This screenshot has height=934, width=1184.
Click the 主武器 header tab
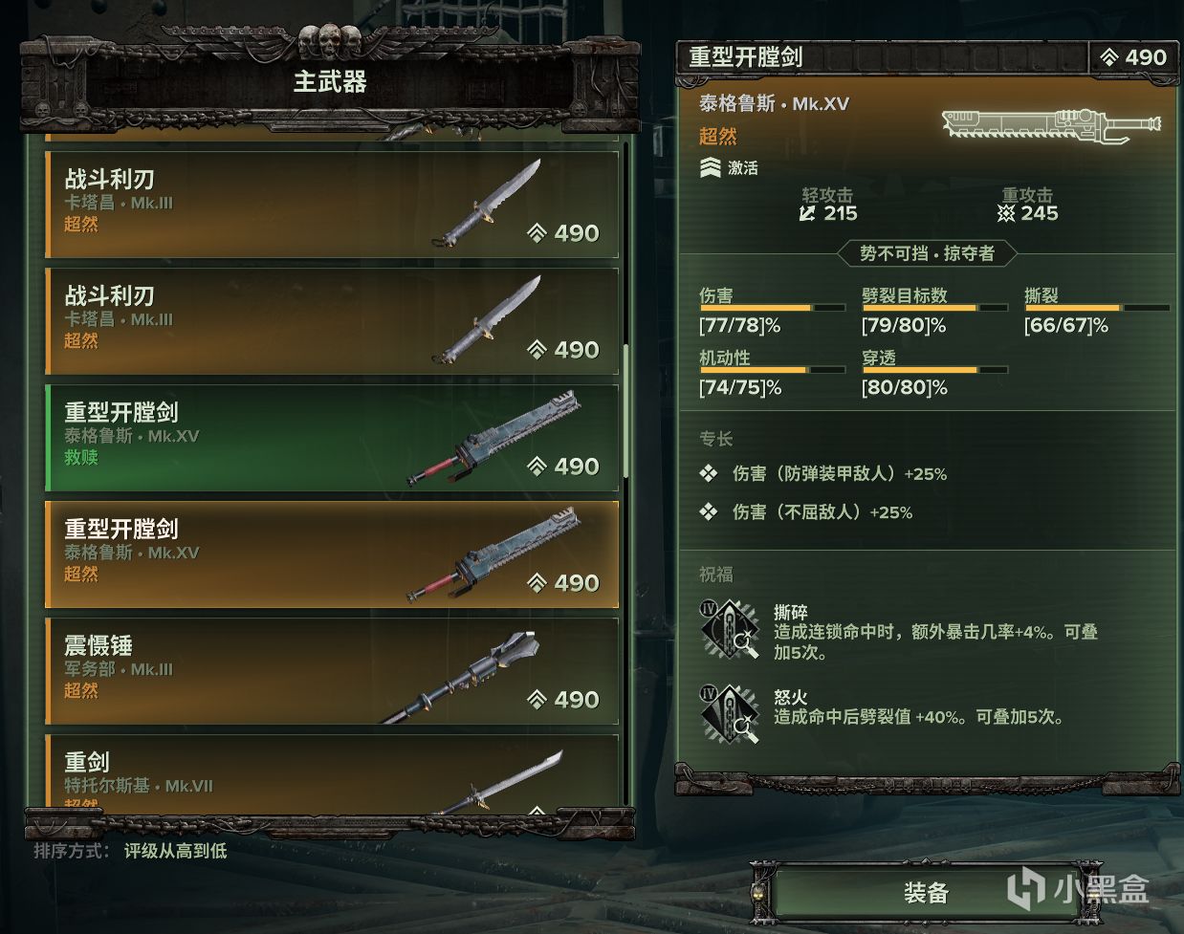pyautogui.click(x=330, y=82)
